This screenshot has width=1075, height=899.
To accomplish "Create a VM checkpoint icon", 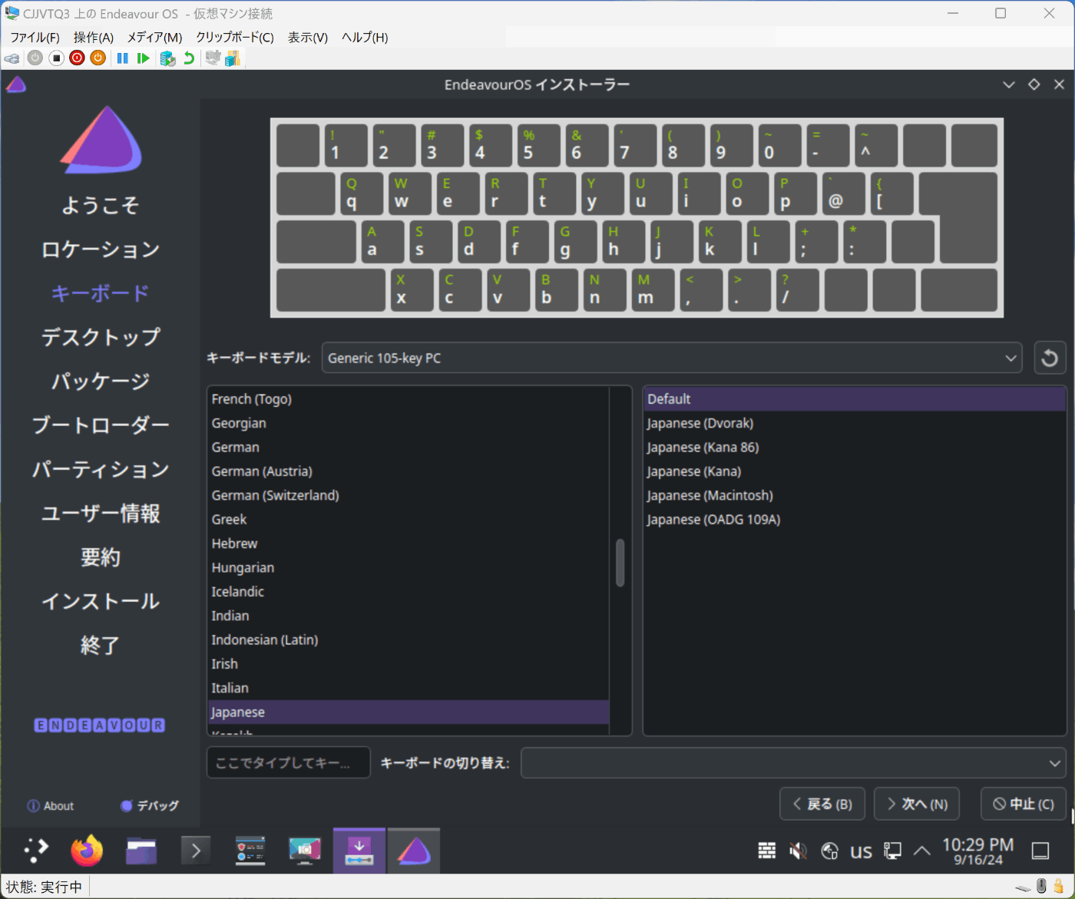I will [x=167, y=58].
